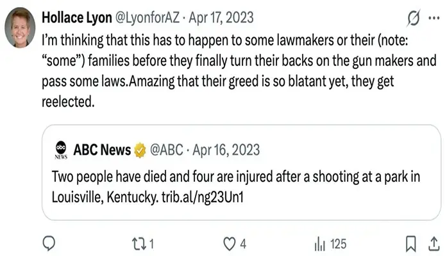This screenshot has height=256, width=447.
Task: Open the three-dot more options menu
Action: point(434,18)
